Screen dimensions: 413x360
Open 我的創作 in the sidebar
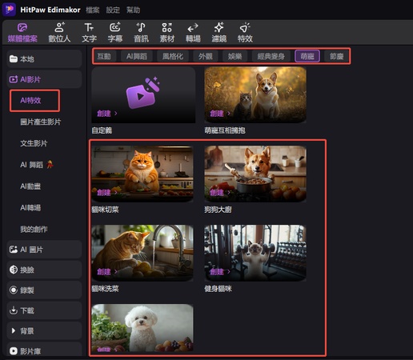34,230
